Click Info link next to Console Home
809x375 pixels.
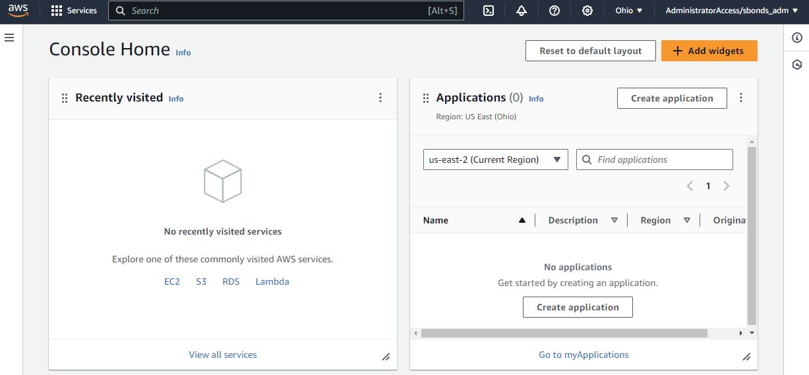[x=183, y=53]
